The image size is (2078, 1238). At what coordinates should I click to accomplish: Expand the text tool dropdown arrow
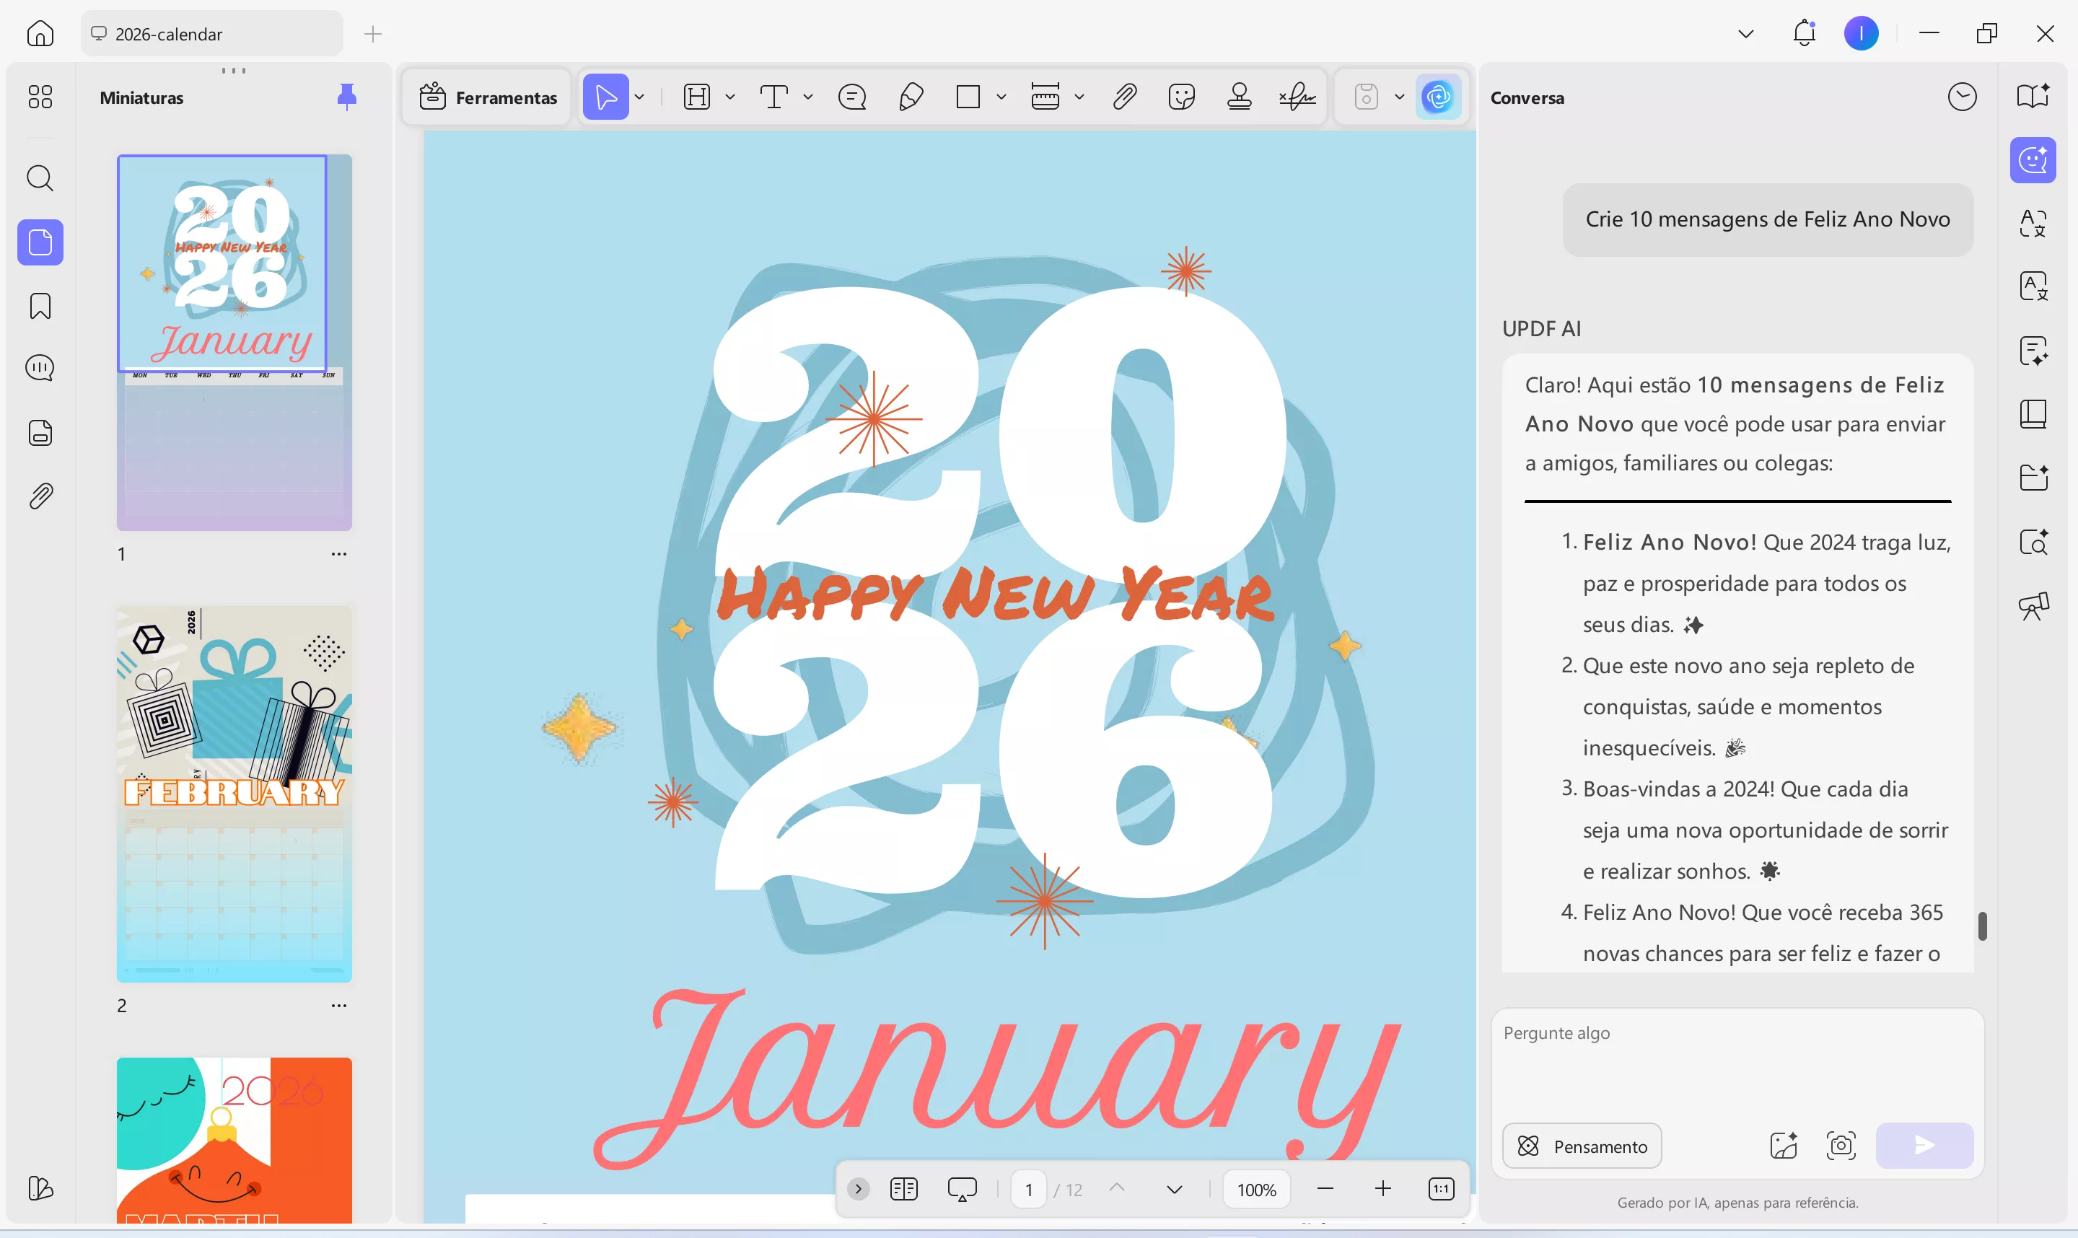(807, 97)
